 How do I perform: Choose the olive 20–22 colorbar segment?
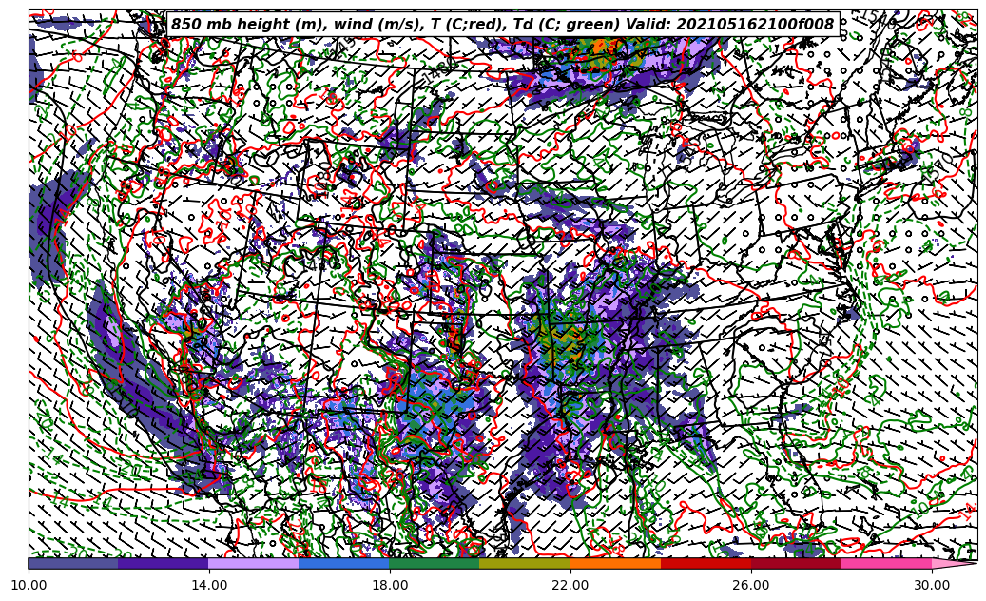coord(525,563)
